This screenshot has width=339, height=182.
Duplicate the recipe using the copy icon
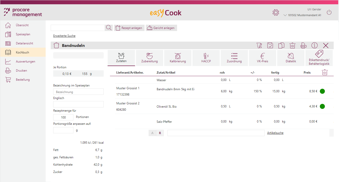[281, 45]
